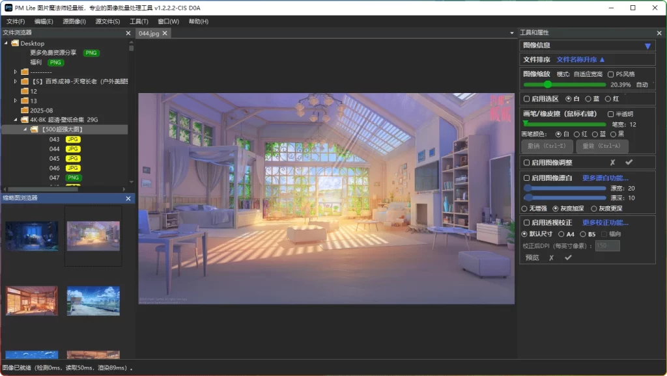This screenshot has width=667, height=376.
Task: Choose 黑 as brush color
Action: [x=613, y=134]
